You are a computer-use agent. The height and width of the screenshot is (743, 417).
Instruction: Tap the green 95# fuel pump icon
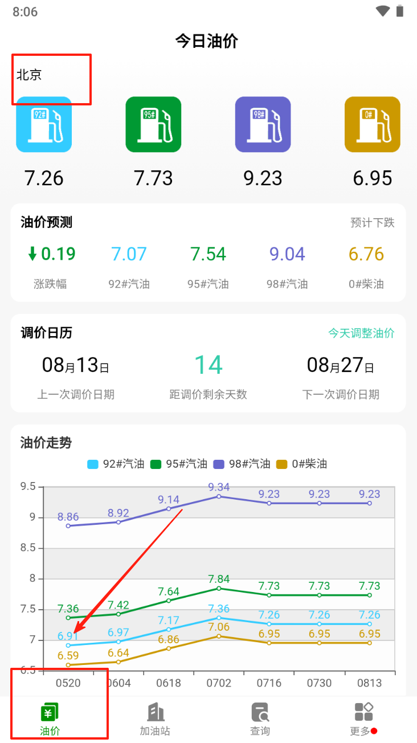[153, 125]
